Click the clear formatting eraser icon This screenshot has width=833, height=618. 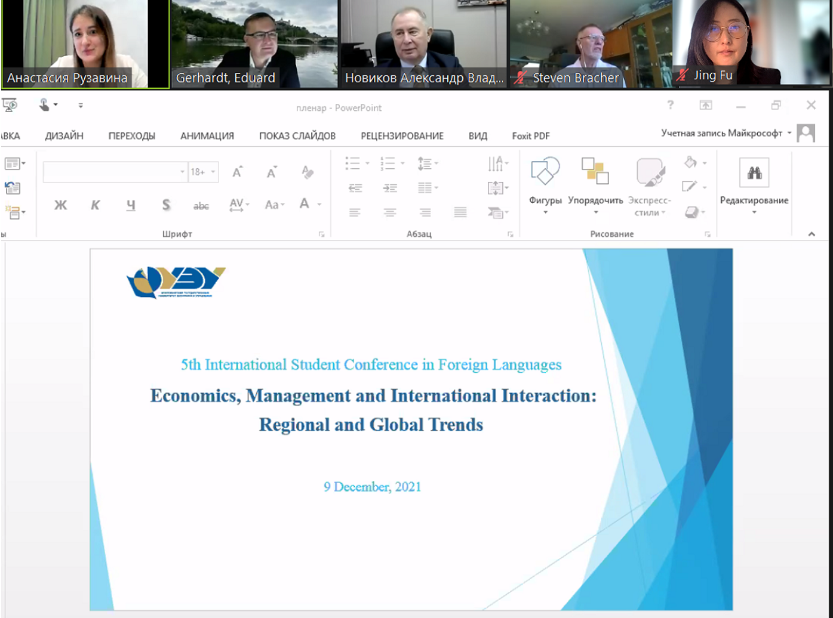click(x=308, y=172)
